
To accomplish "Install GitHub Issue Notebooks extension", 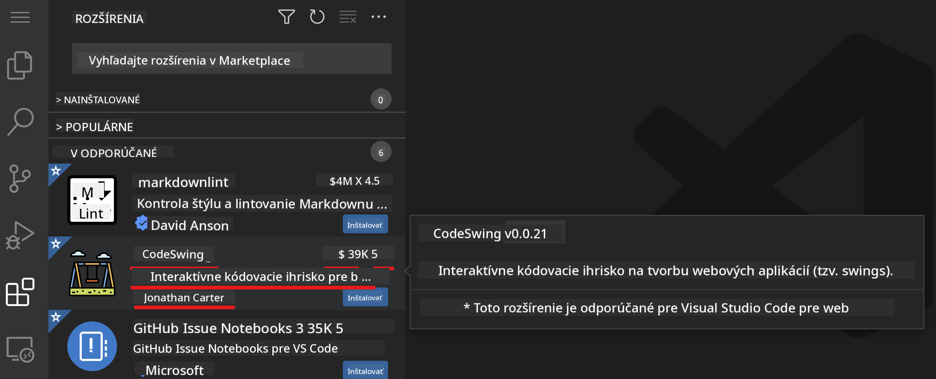I will [x=365, y=371].
